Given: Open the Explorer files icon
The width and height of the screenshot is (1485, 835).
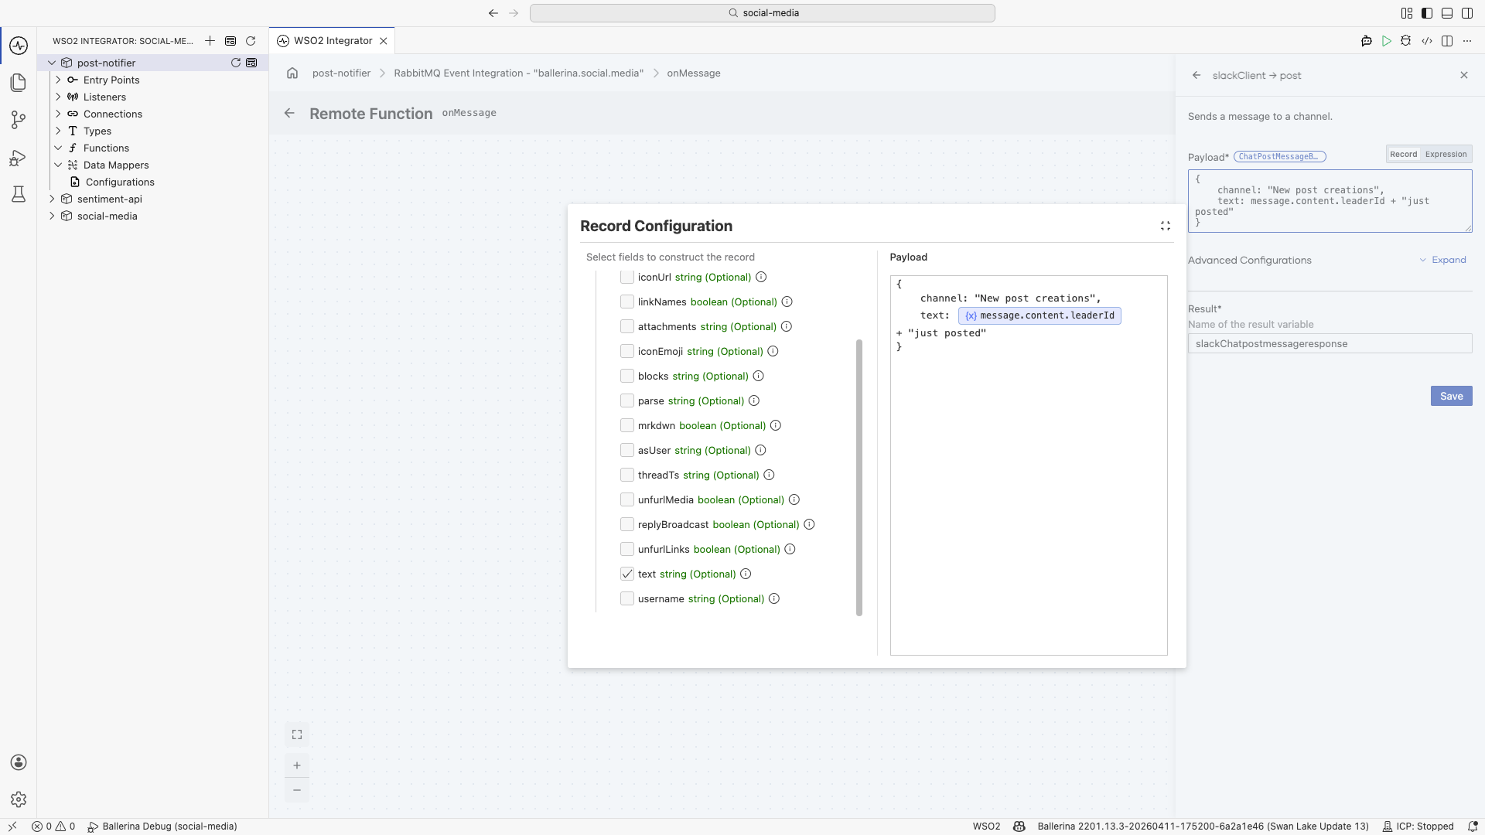Looking at the screenshot, I should click(x=19, y=83).
